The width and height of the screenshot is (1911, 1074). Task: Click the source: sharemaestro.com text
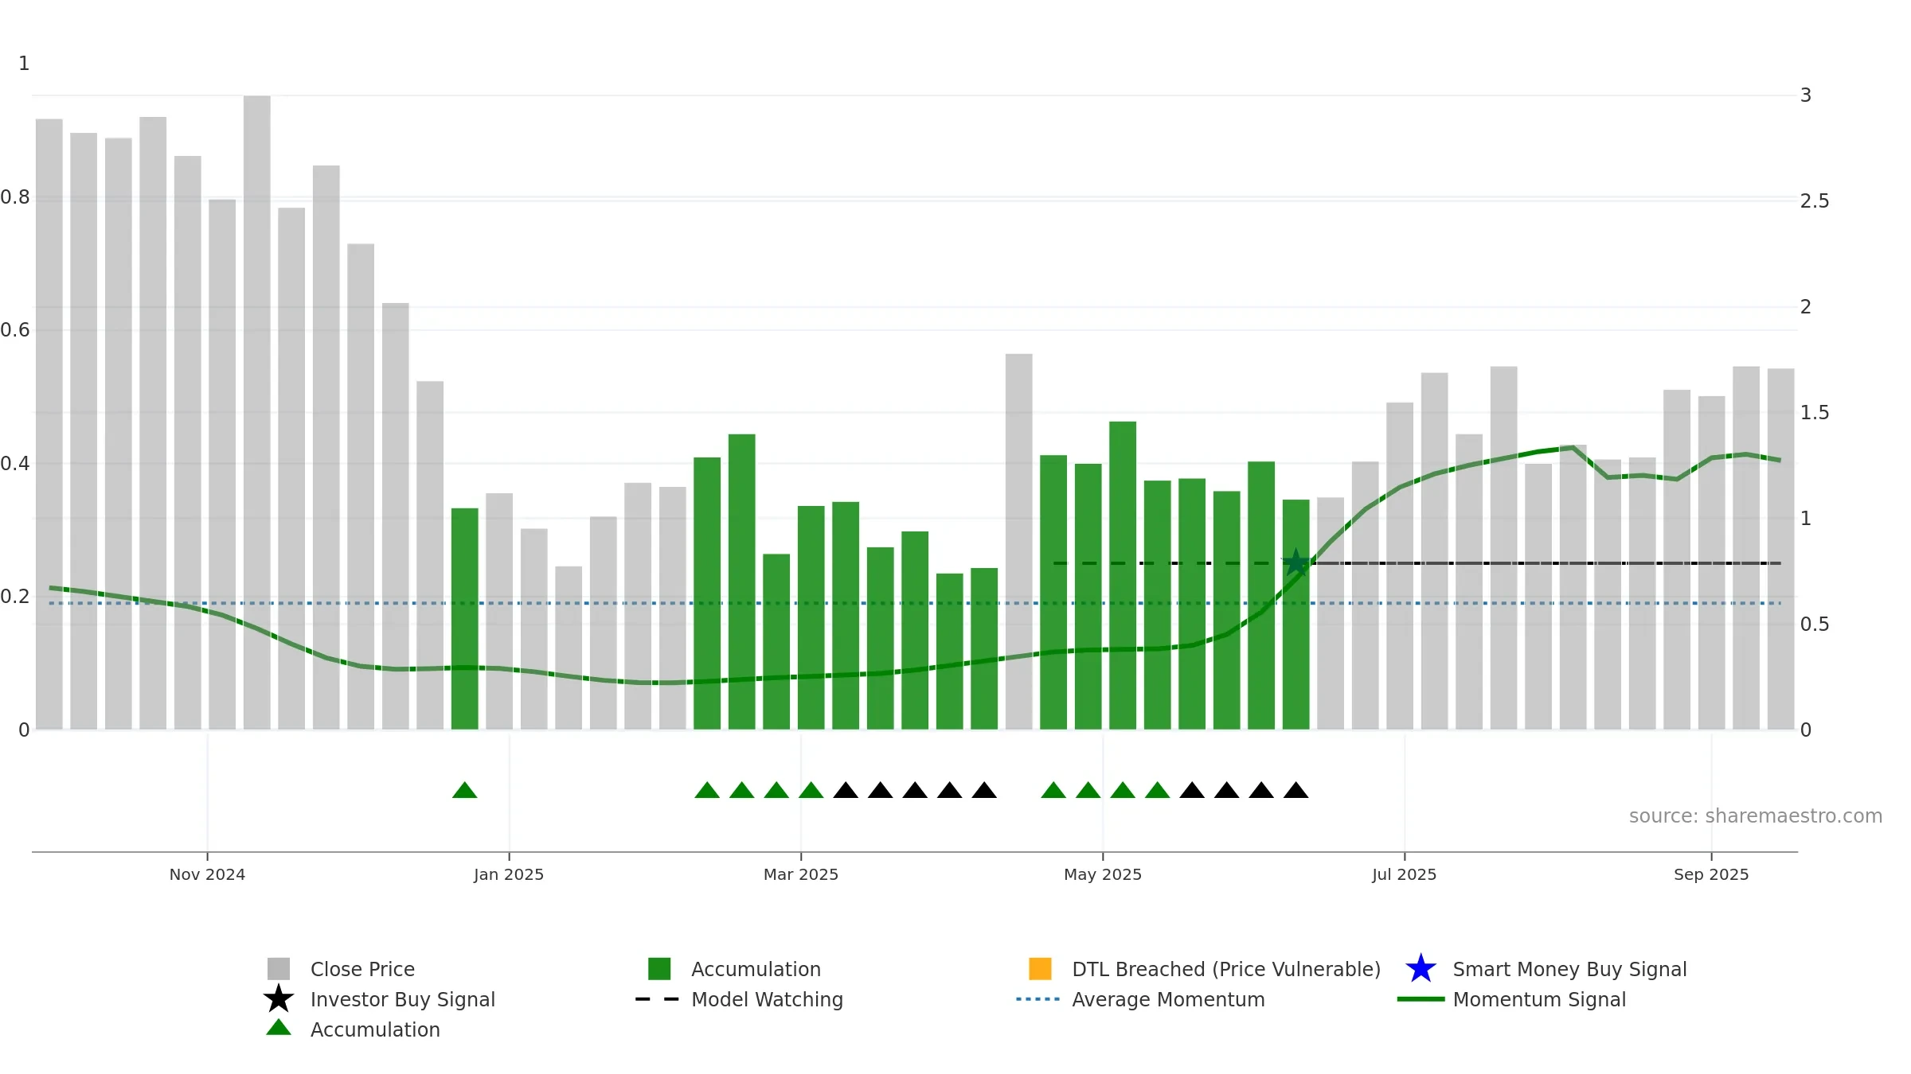coord(1756,816)
